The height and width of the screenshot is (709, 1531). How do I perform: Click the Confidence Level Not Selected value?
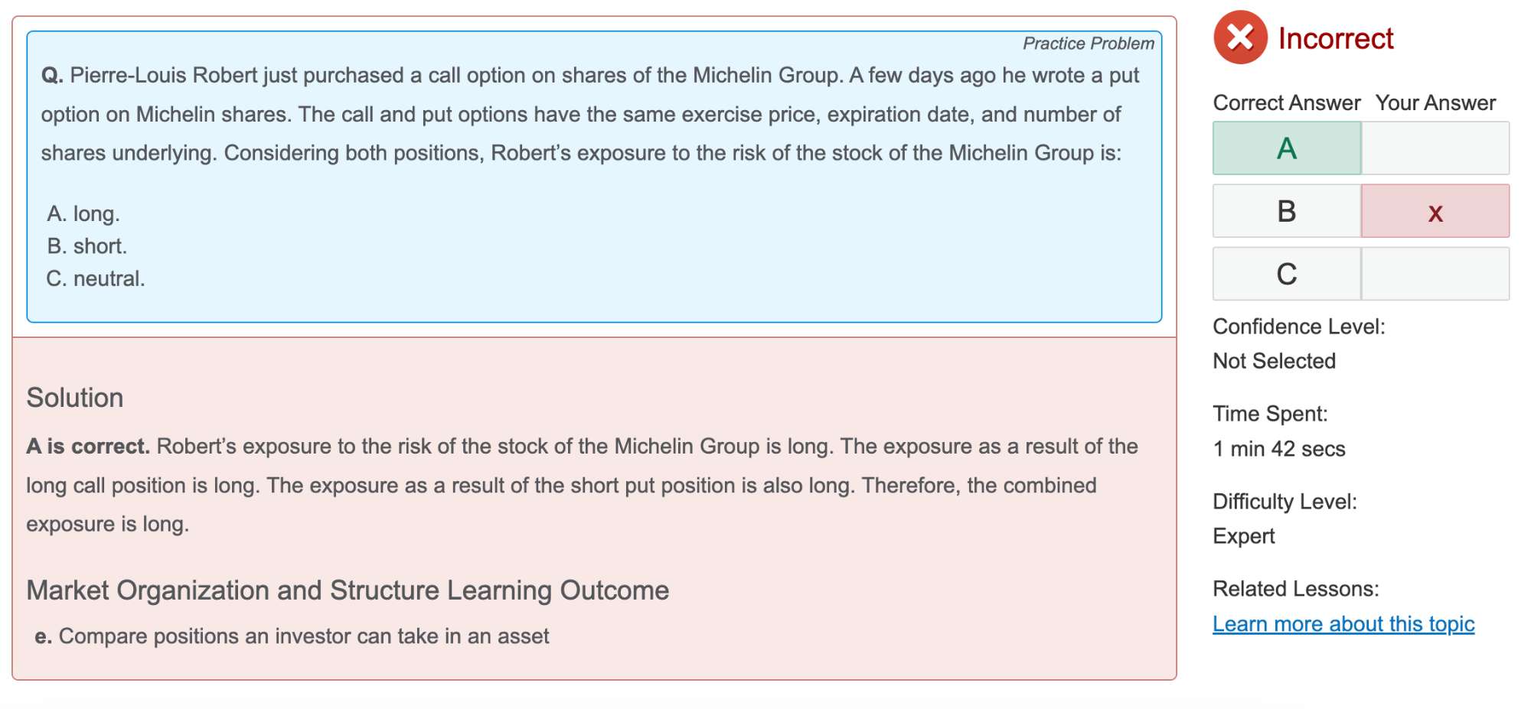point(1274,361)
